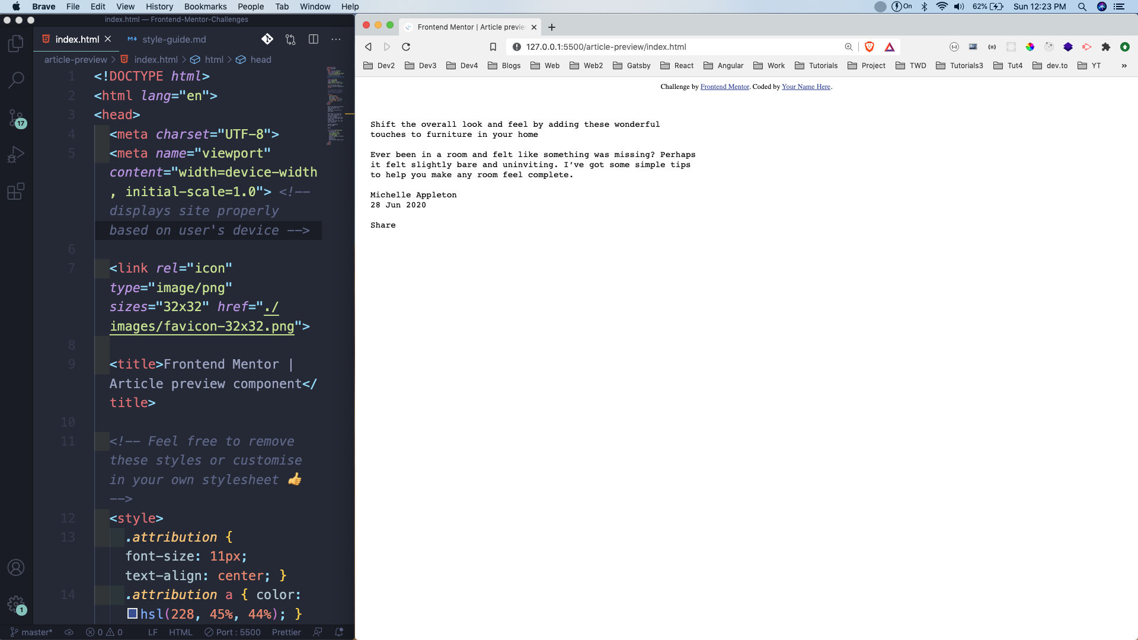Close the Frontend Mentor browser tab
The width and height of the screenshot is (1138, 640).
(x=534, y=27)
